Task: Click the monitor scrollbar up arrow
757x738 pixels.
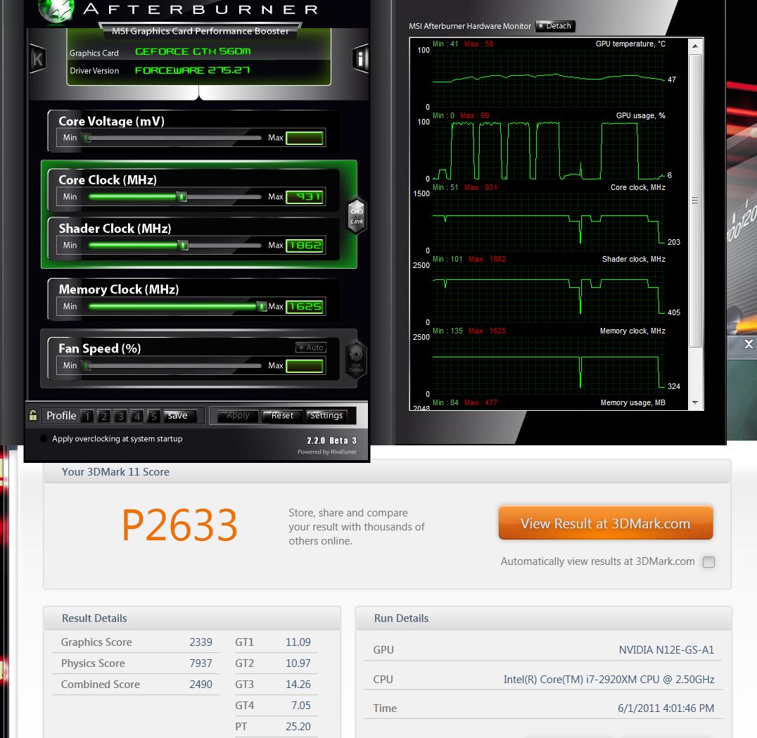Action: pos(695,46)
